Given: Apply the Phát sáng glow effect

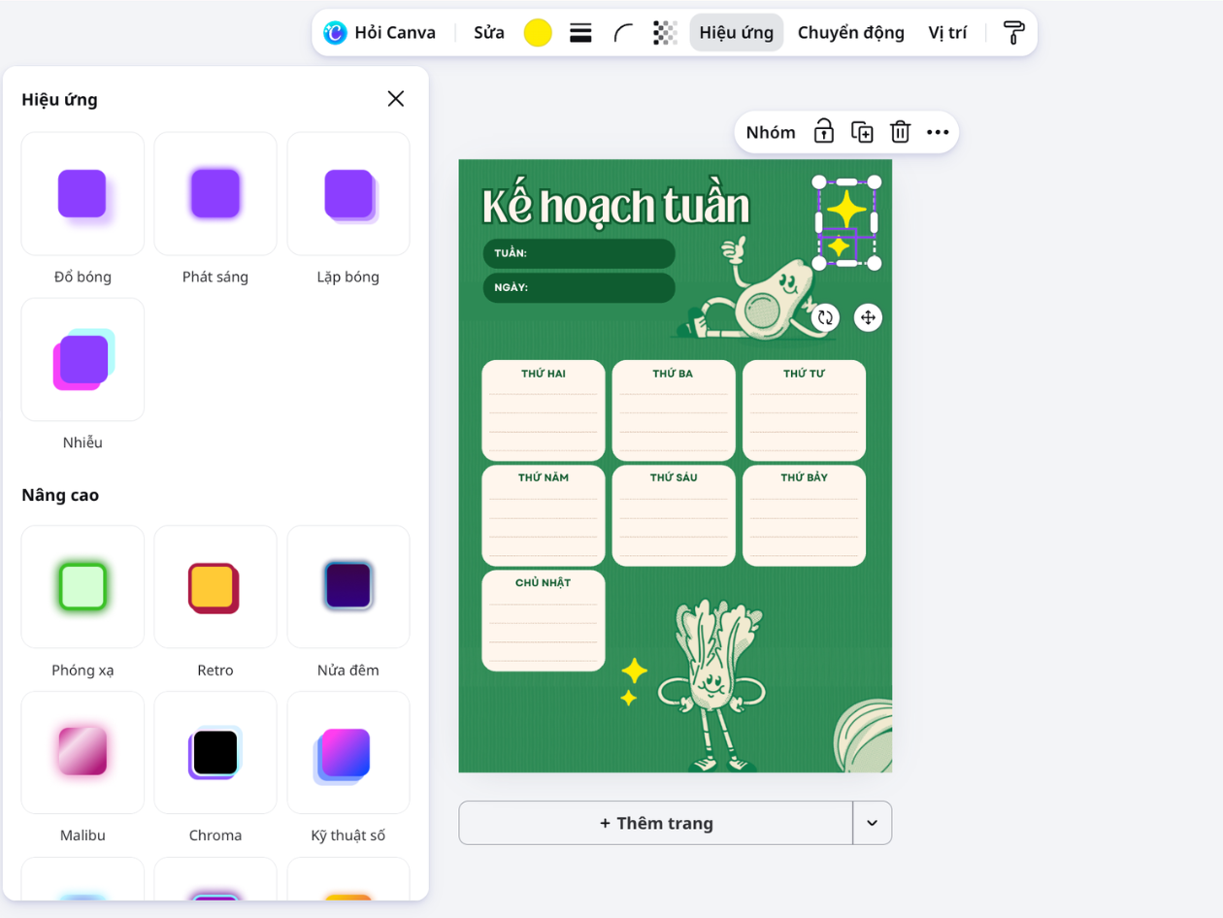Looking at the screenshot, I should point(215,193).
